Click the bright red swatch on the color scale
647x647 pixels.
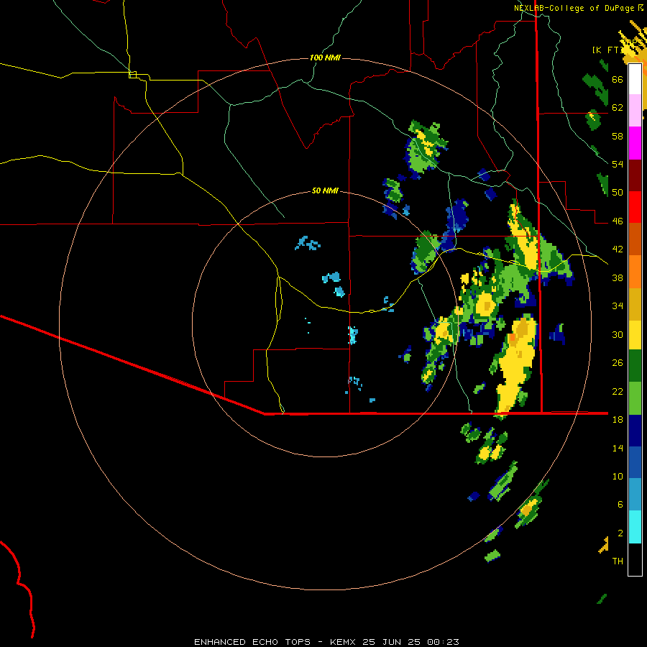(635, 207)
